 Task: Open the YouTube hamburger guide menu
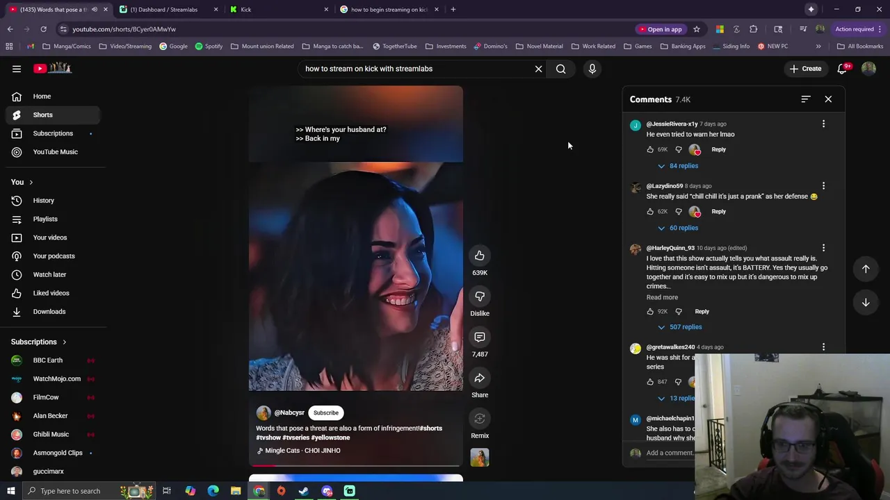pos(17,69)
